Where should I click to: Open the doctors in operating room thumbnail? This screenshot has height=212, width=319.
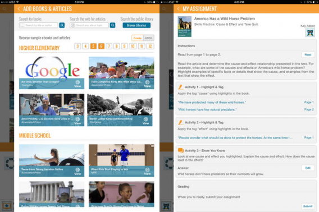52,110
